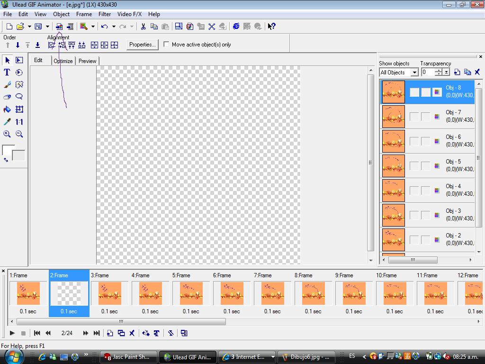
Task: Click the 1:1 actual size tool
Action: pyautogui.click(x=19, y=122)
